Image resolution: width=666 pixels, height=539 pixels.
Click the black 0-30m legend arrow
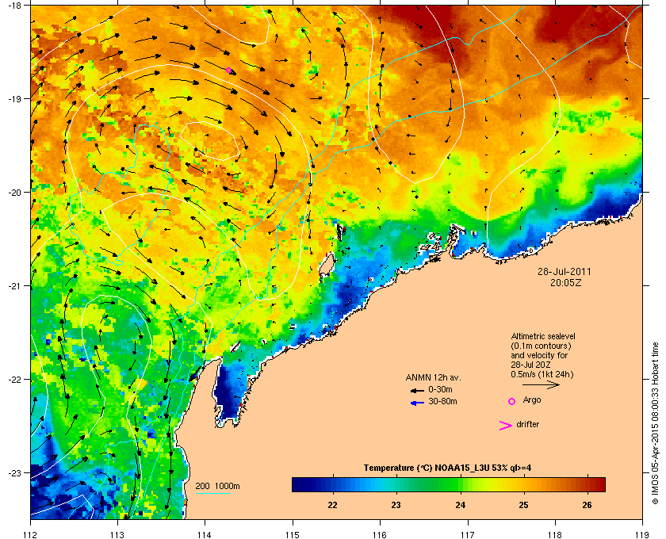pyautogui.click(x=417, y=390)
